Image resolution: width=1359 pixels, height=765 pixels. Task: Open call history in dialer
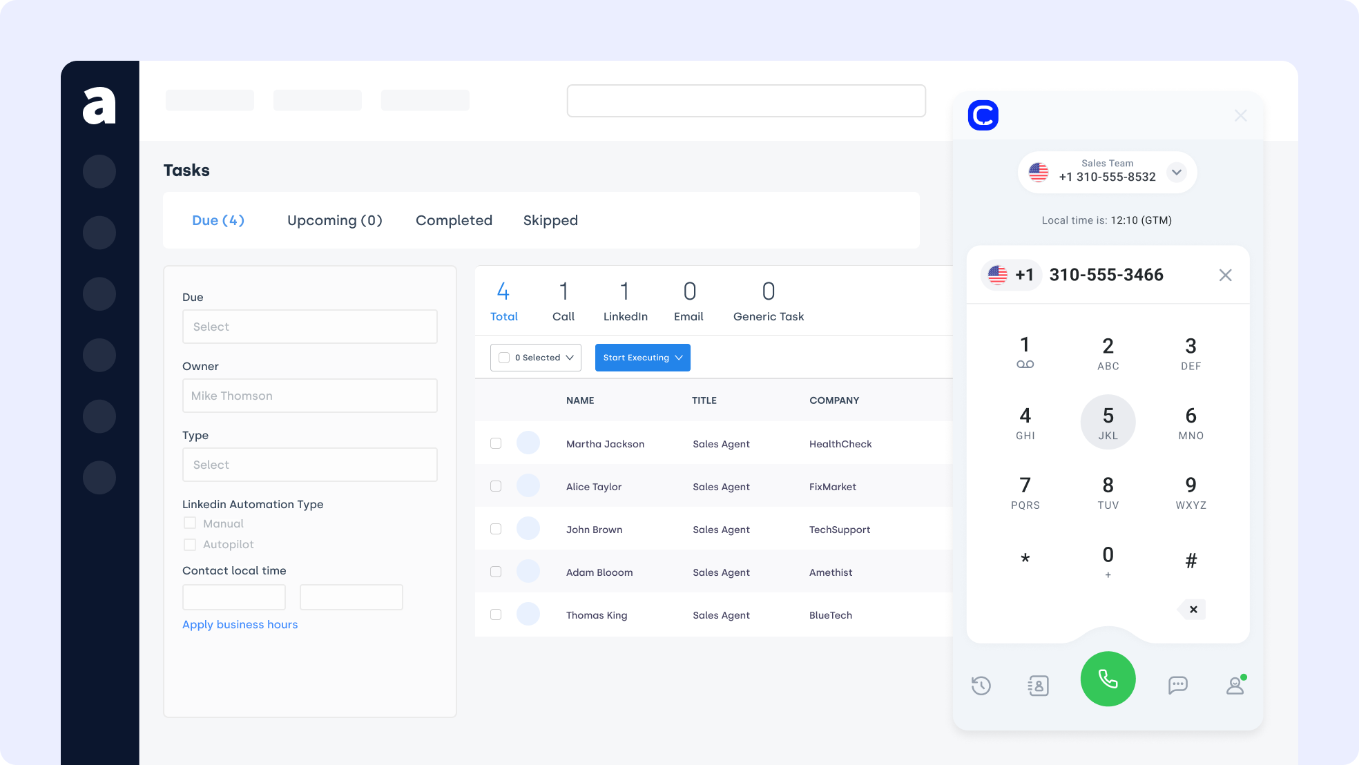981,686
